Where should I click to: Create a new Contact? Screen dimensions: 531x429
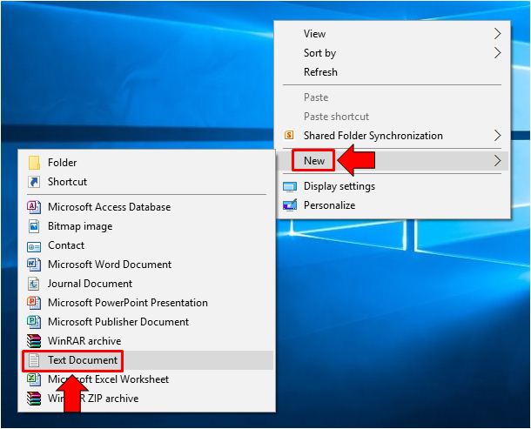pyautogui.click(x=147, y=245)
